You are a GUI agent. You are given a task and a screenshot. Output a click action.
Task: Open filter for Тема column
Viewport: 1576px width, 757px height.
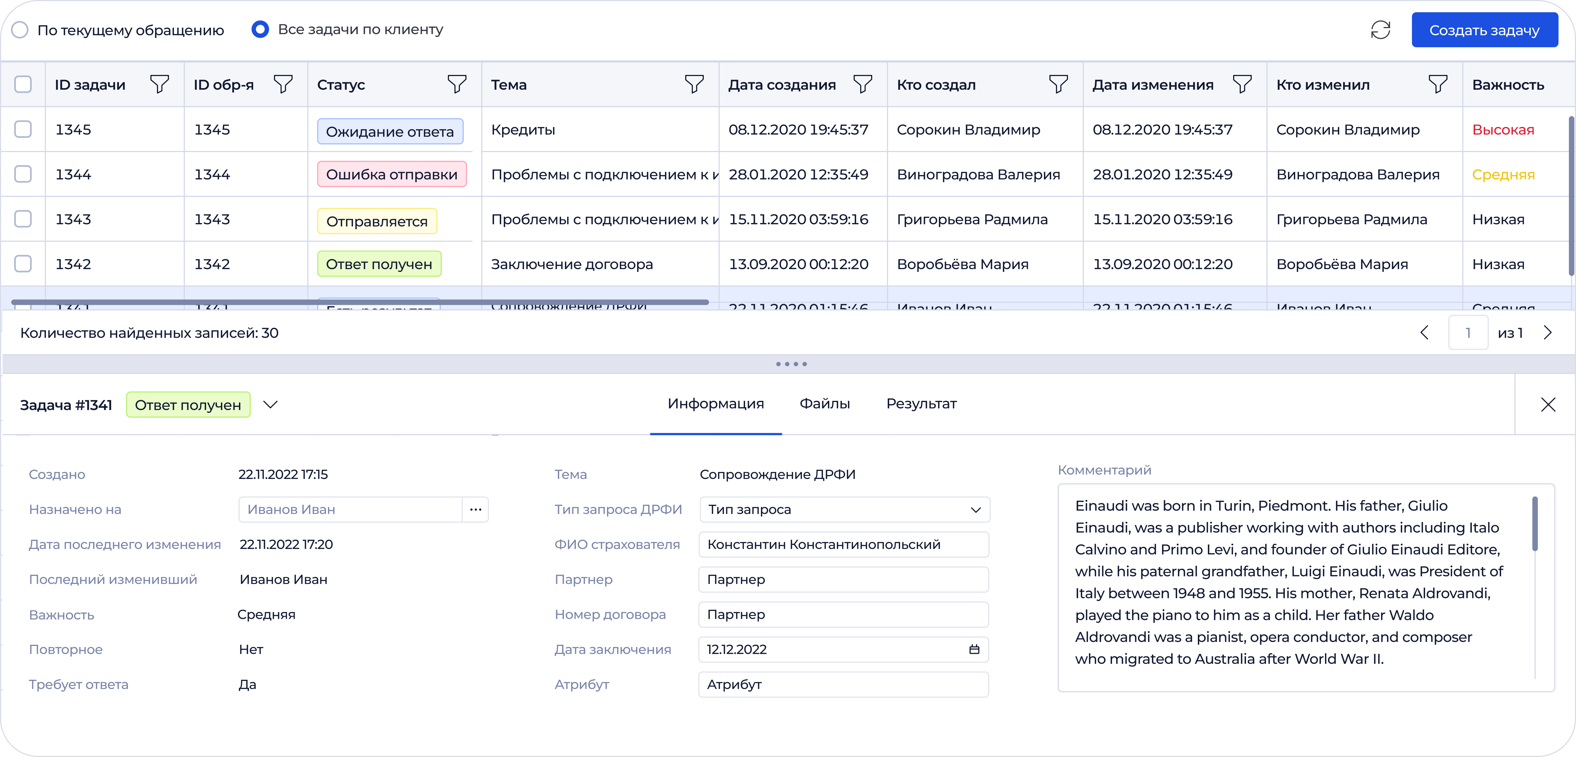click(x=694, y=85)
